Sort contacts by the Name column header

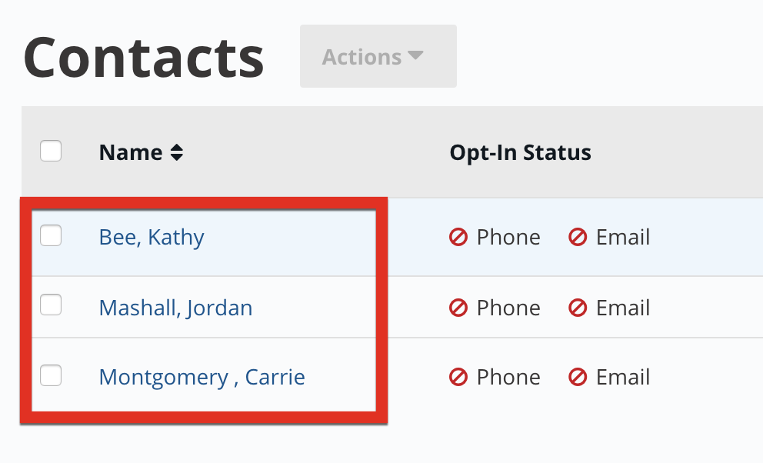click(x=131, y=152)
